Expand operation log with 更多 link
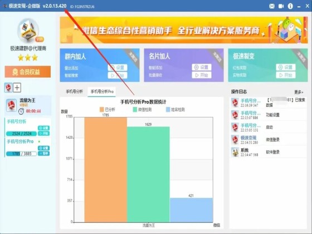The width and height of the screenshot is (312, 234). 299,92
